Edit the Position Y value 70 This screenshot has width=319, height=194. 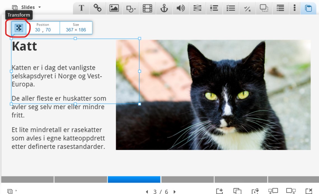[x=48, y=30]
